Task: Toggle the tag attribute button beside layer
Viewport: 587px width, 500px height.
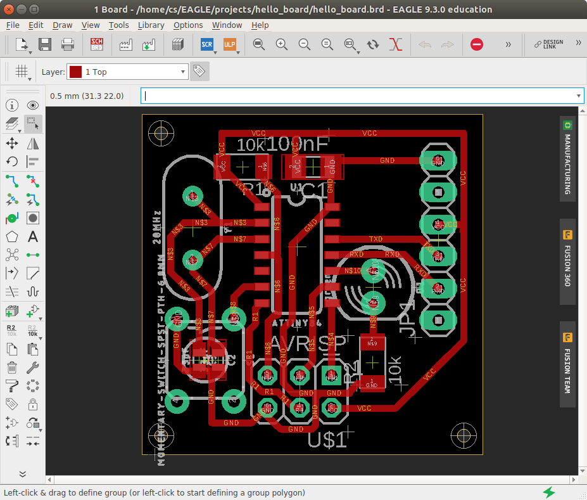Action: 199,71
